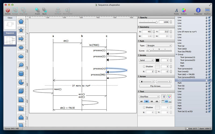Open the Solid stroke style dropdown
215x134 pixels.
click(x=146, y=60)
